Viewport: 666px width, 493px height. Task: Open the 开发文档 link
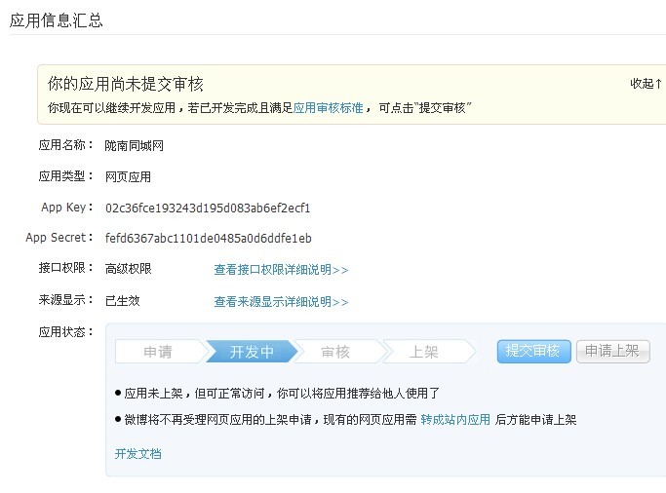point(138,453)
